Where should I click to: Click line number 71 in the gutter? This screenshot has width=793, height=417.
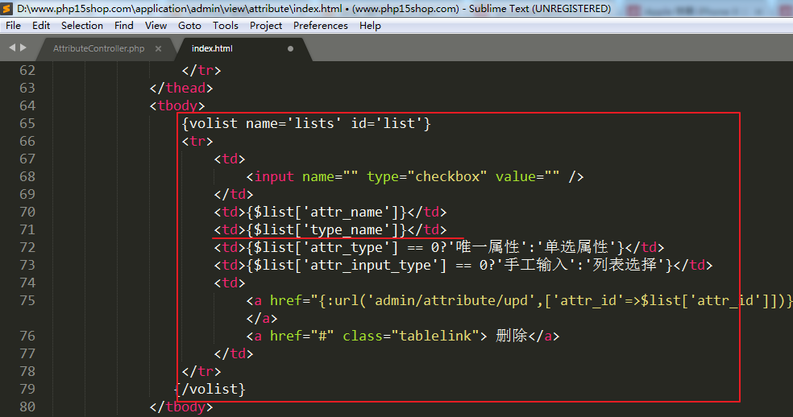click(27, 230)
